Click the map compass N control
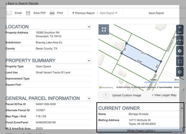This screenshot has width=186, height=134. pos(180,40)
